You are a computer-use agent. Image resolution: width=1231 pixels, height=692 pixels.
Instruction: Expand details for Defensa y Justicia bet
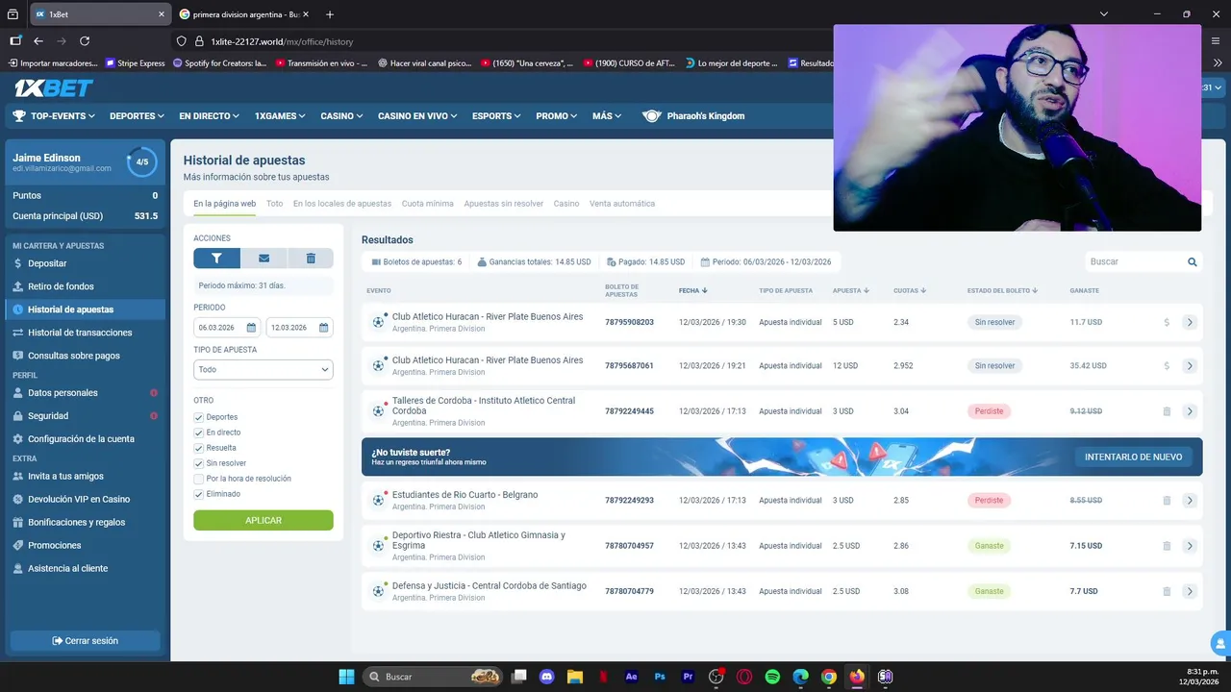click(x=1190, y=591)
